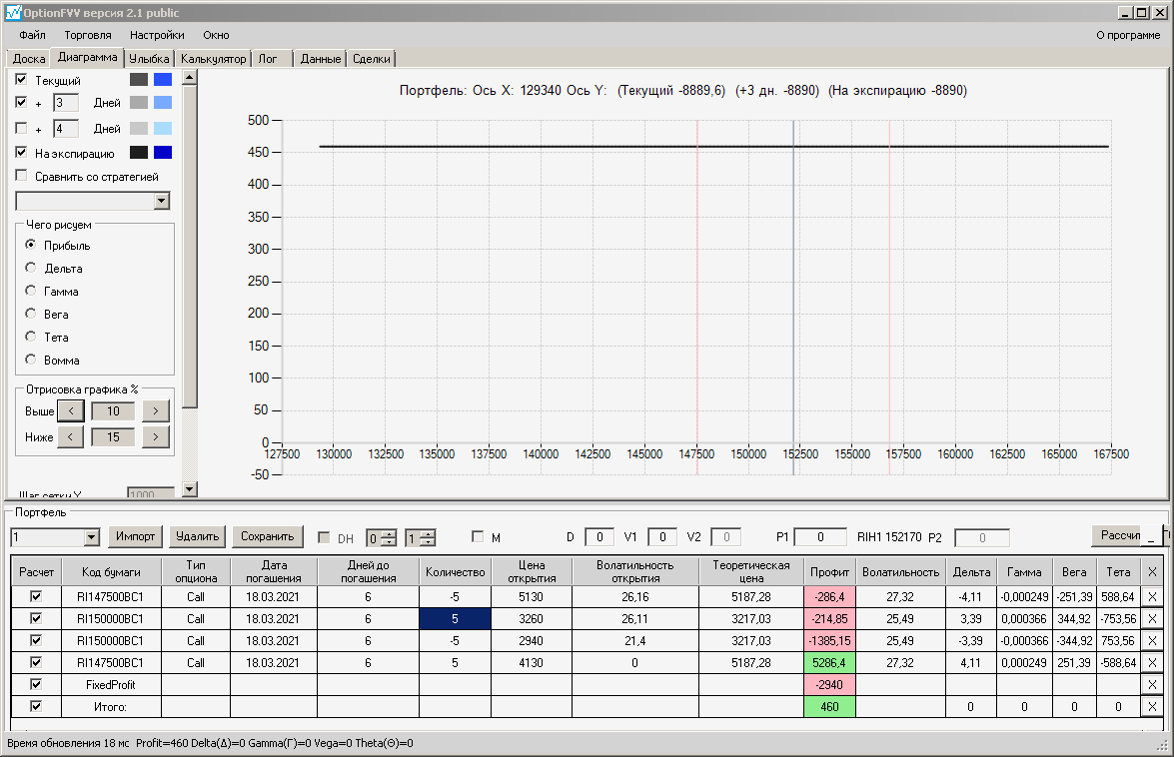Select the Дельта radio button
The height and width of the screenshot is (757, 1174).
click(x=31, y=267)
